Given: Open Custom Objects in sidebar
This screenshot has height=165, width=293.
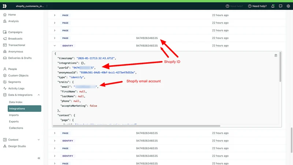Looking at the screenshot, I should point(18,76).
